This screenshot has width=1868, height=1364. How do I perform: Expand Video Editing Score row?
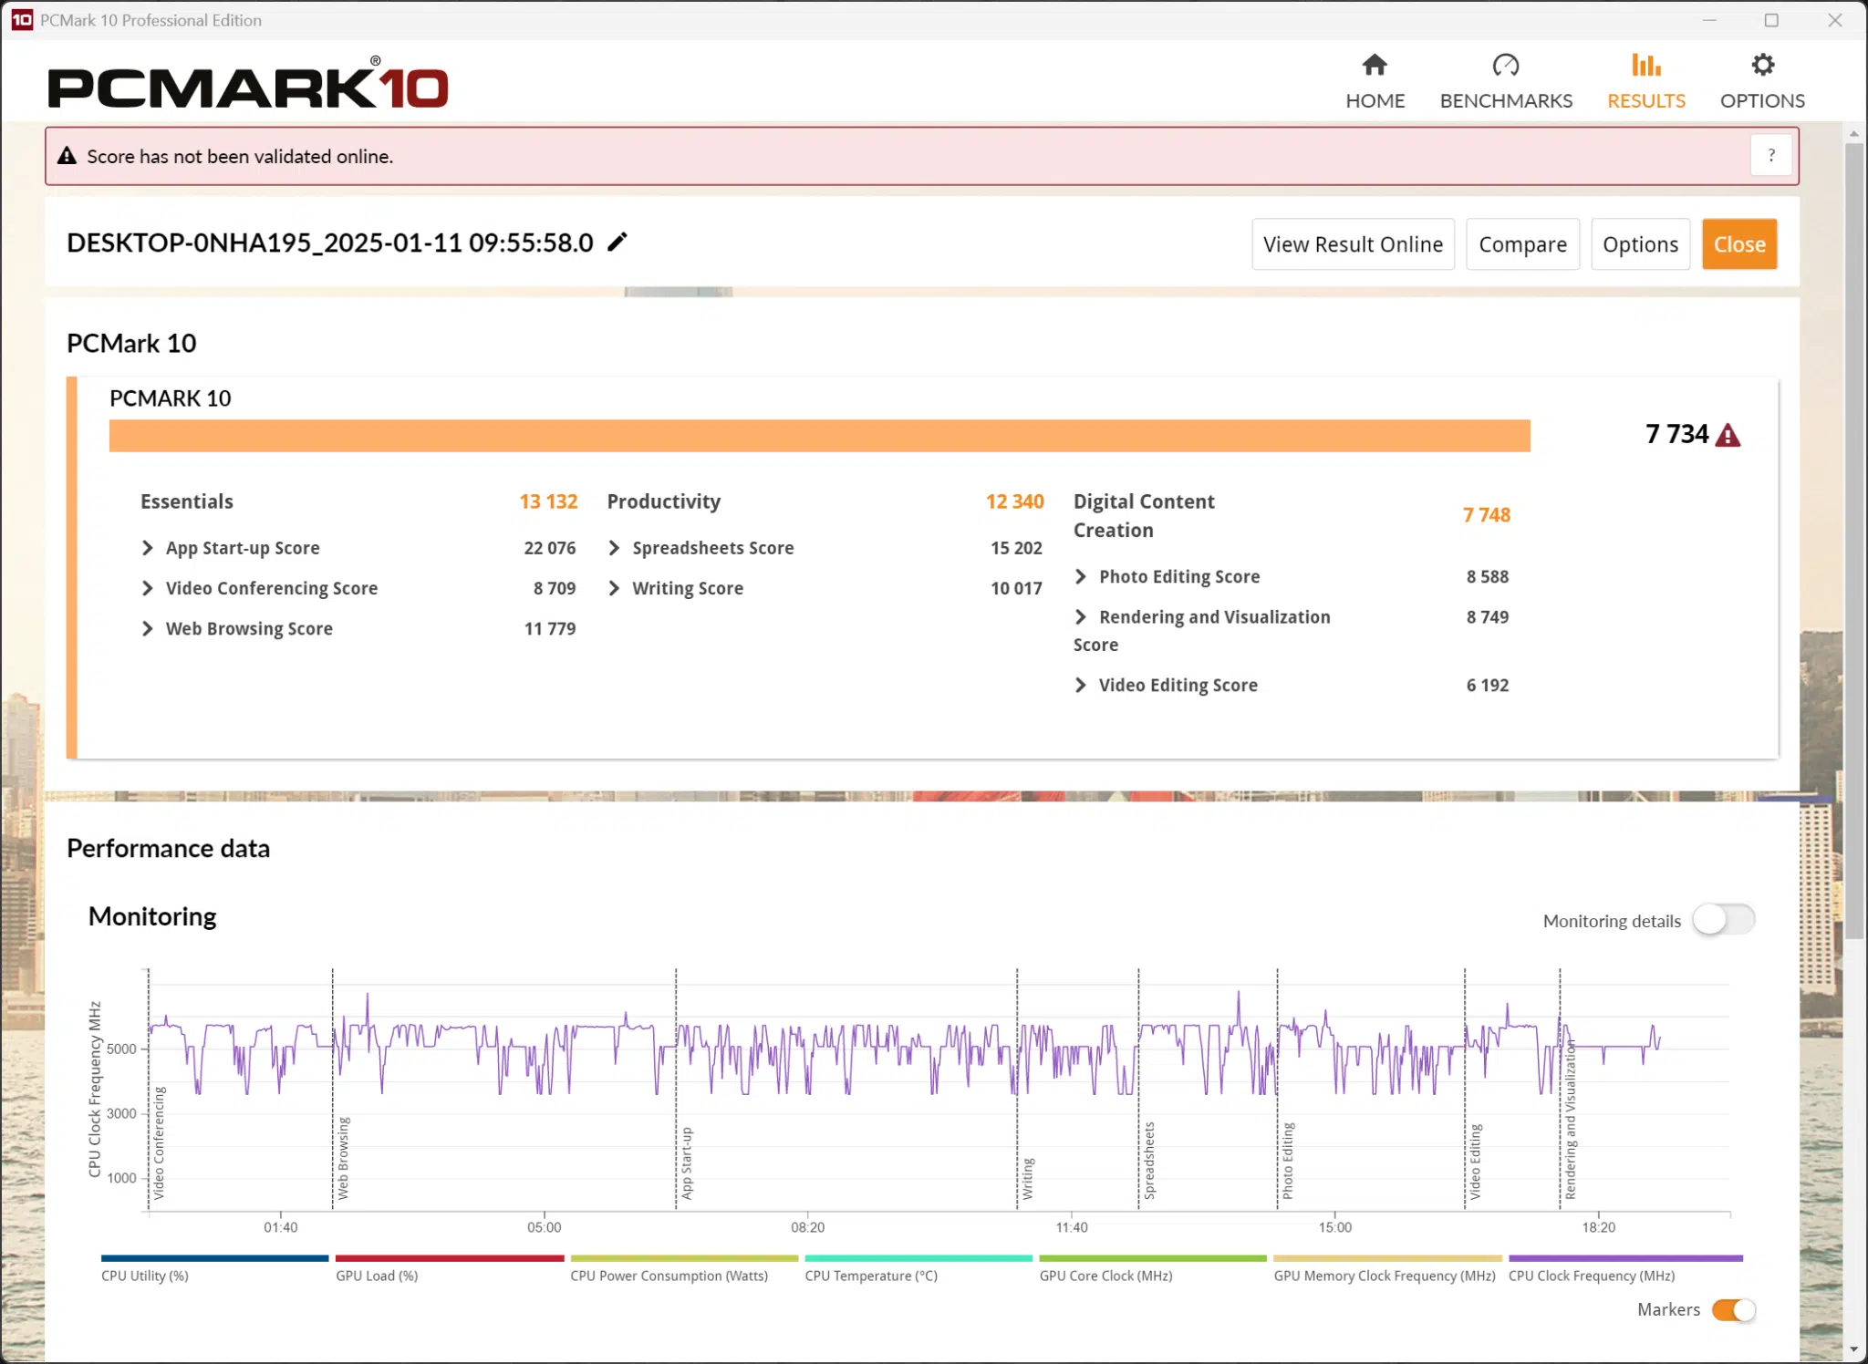1081,685
